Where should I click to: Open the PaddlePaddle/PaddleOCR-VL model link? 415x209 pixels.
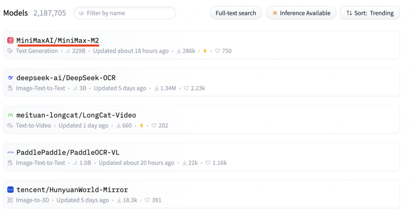coord(68,153)
